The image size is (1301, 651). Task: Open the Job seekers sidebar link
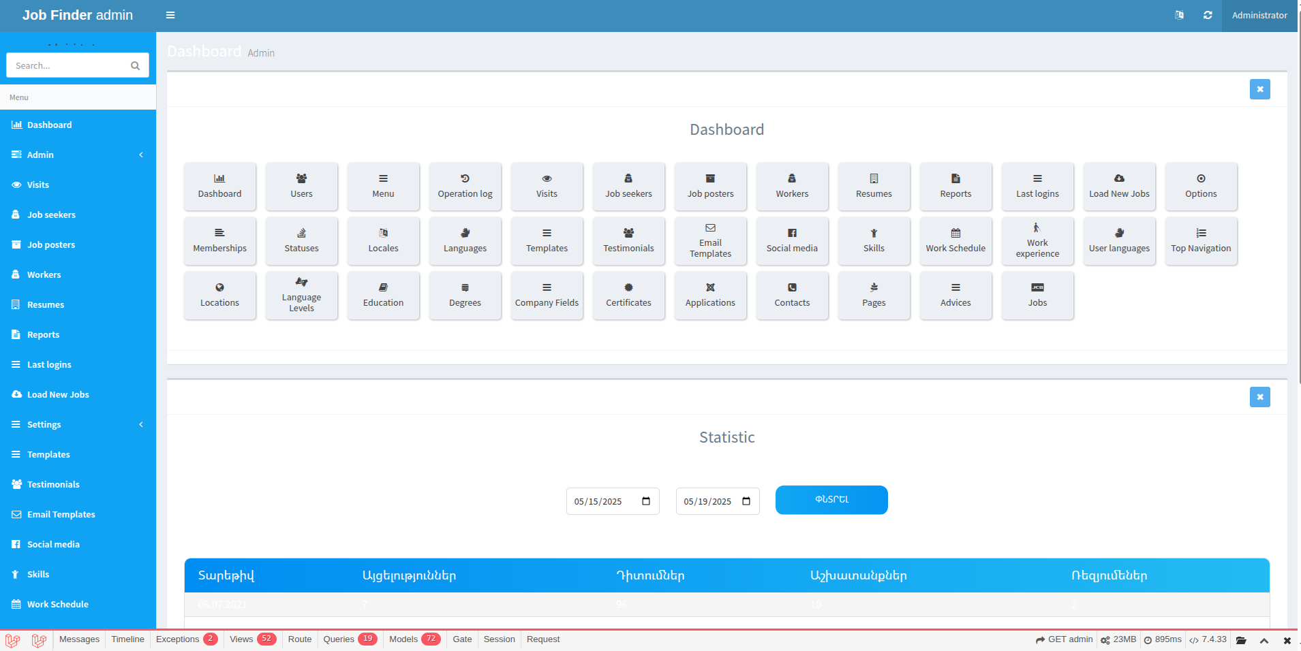pos(51,215)
